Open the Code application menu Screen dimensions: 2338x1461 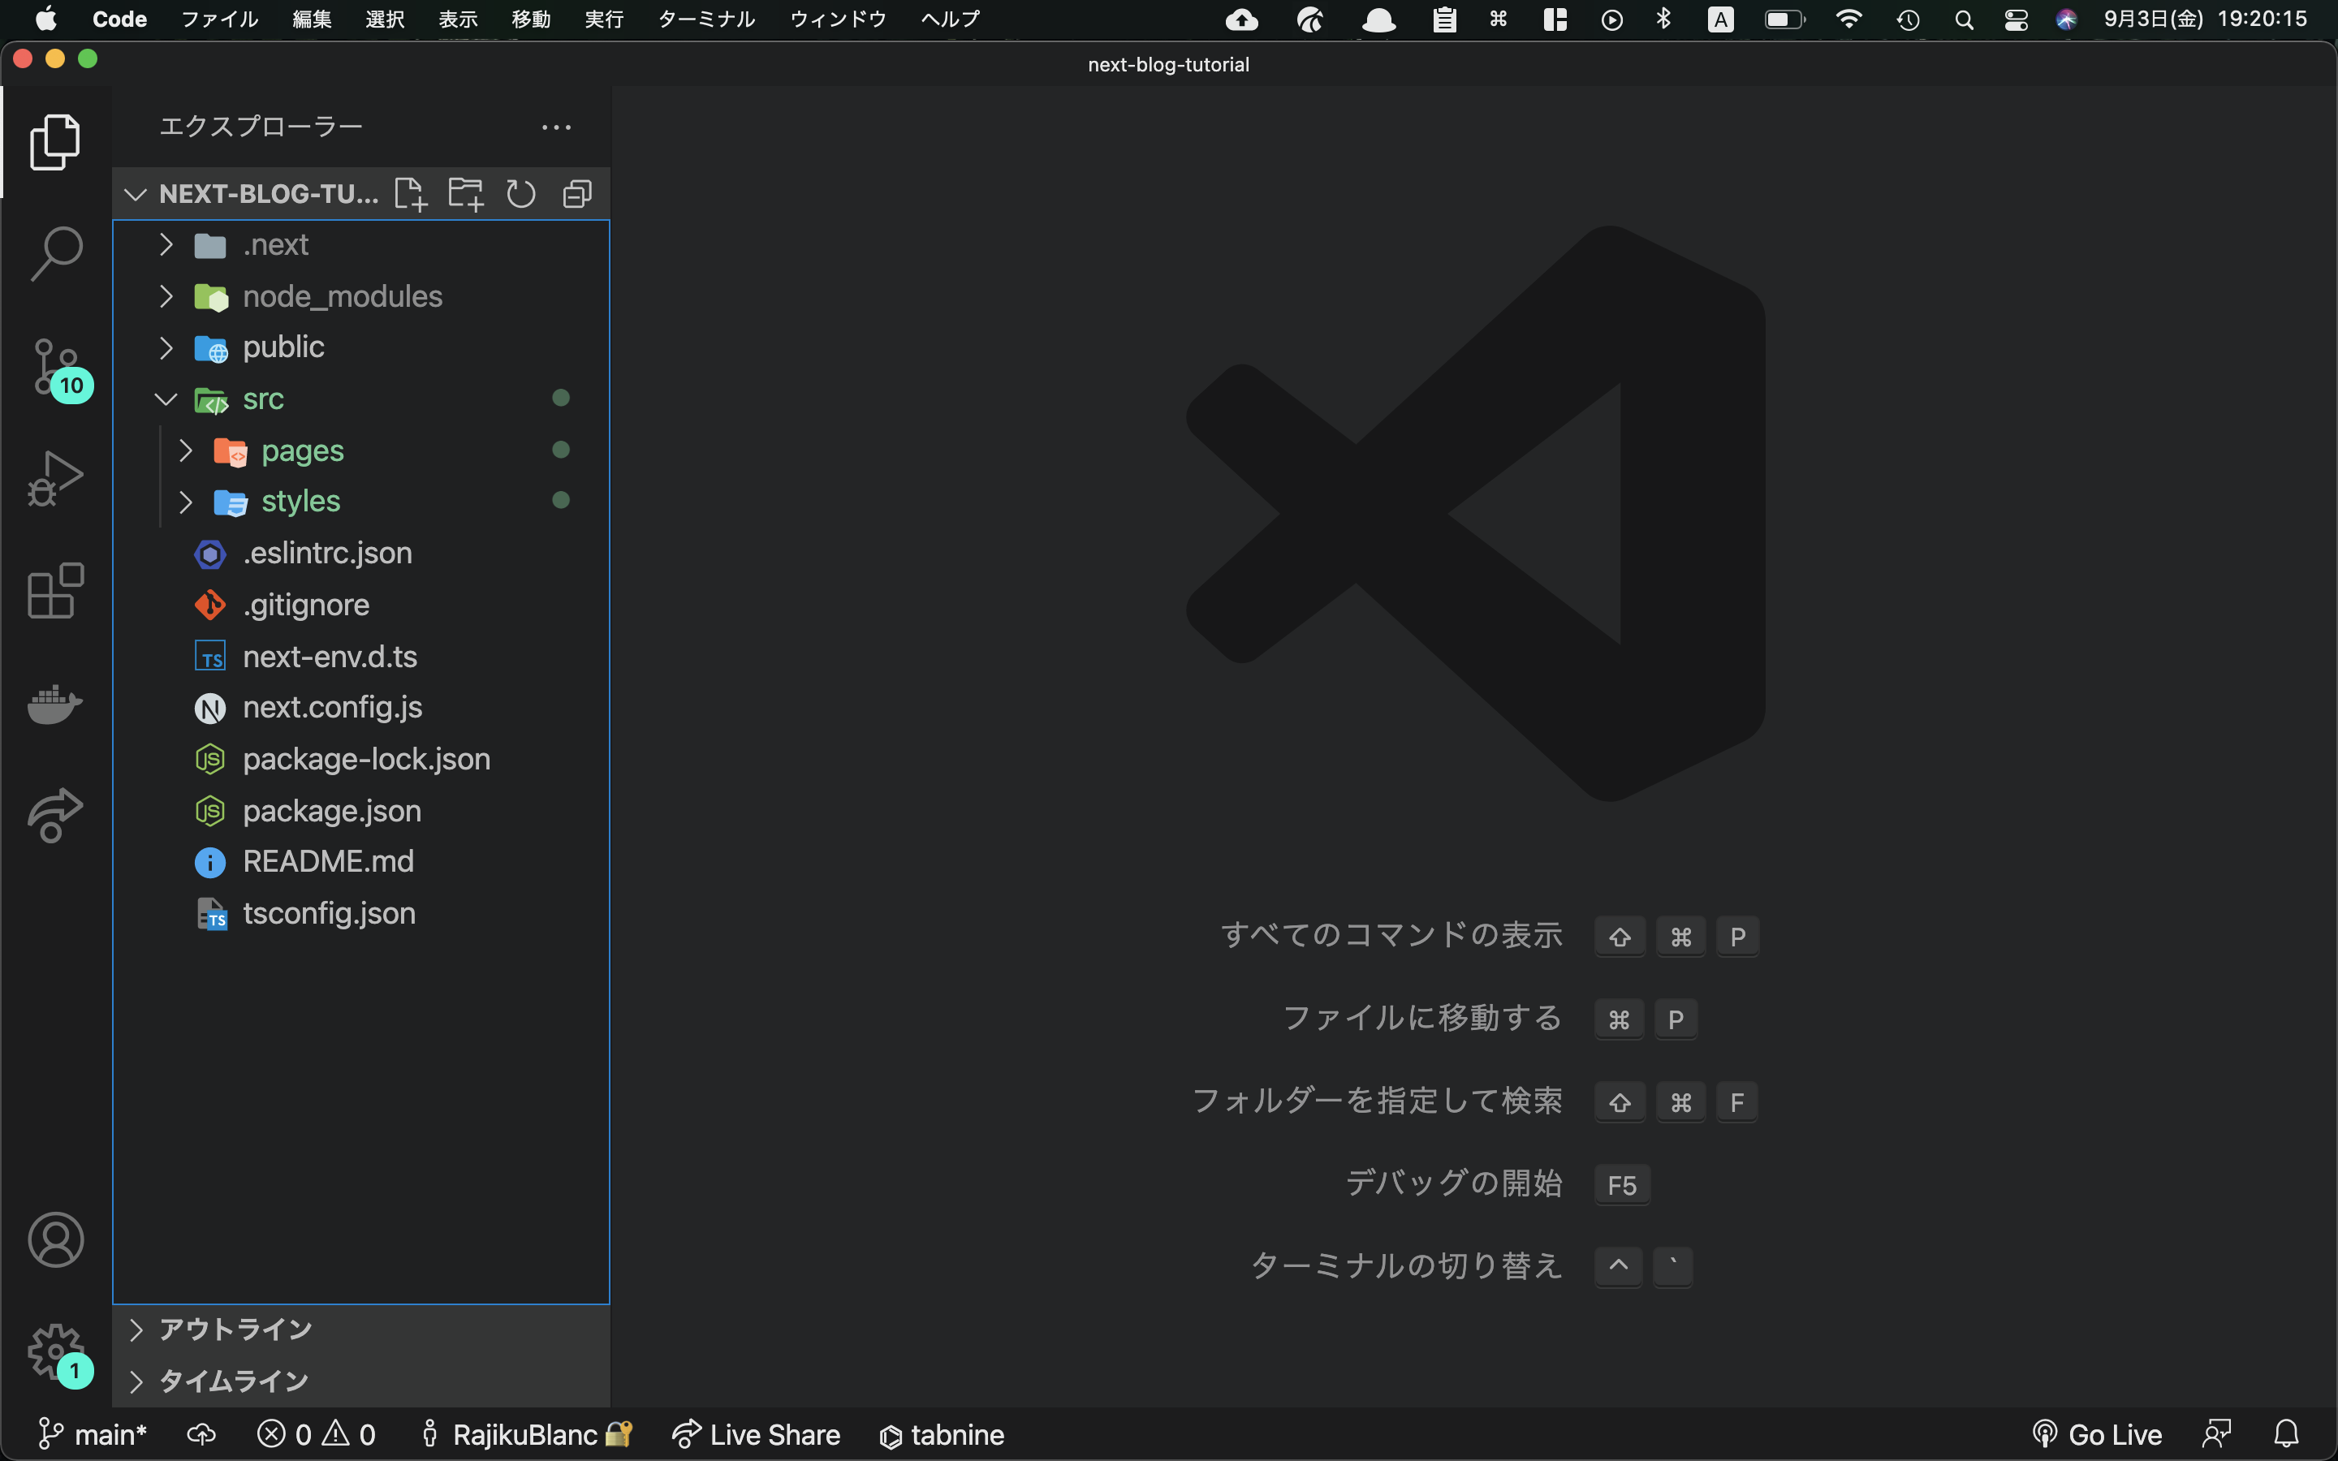(x=119, y=19)
